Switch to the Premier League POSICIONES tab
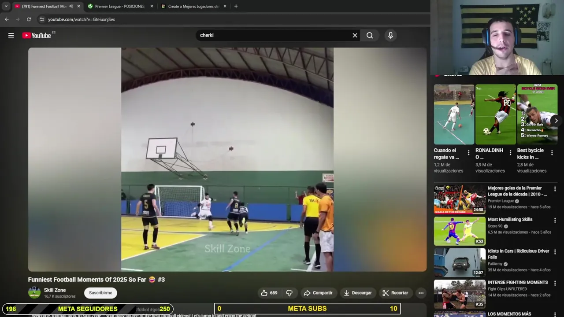The image size is (564, 317). pos(120,6)
